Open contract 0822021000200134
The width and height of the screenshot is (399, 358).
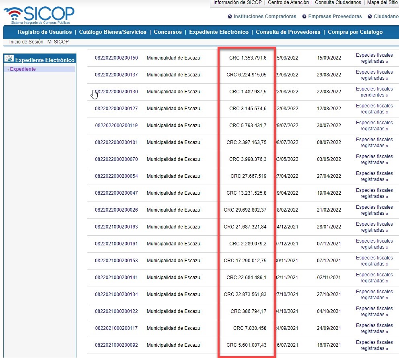116,294
